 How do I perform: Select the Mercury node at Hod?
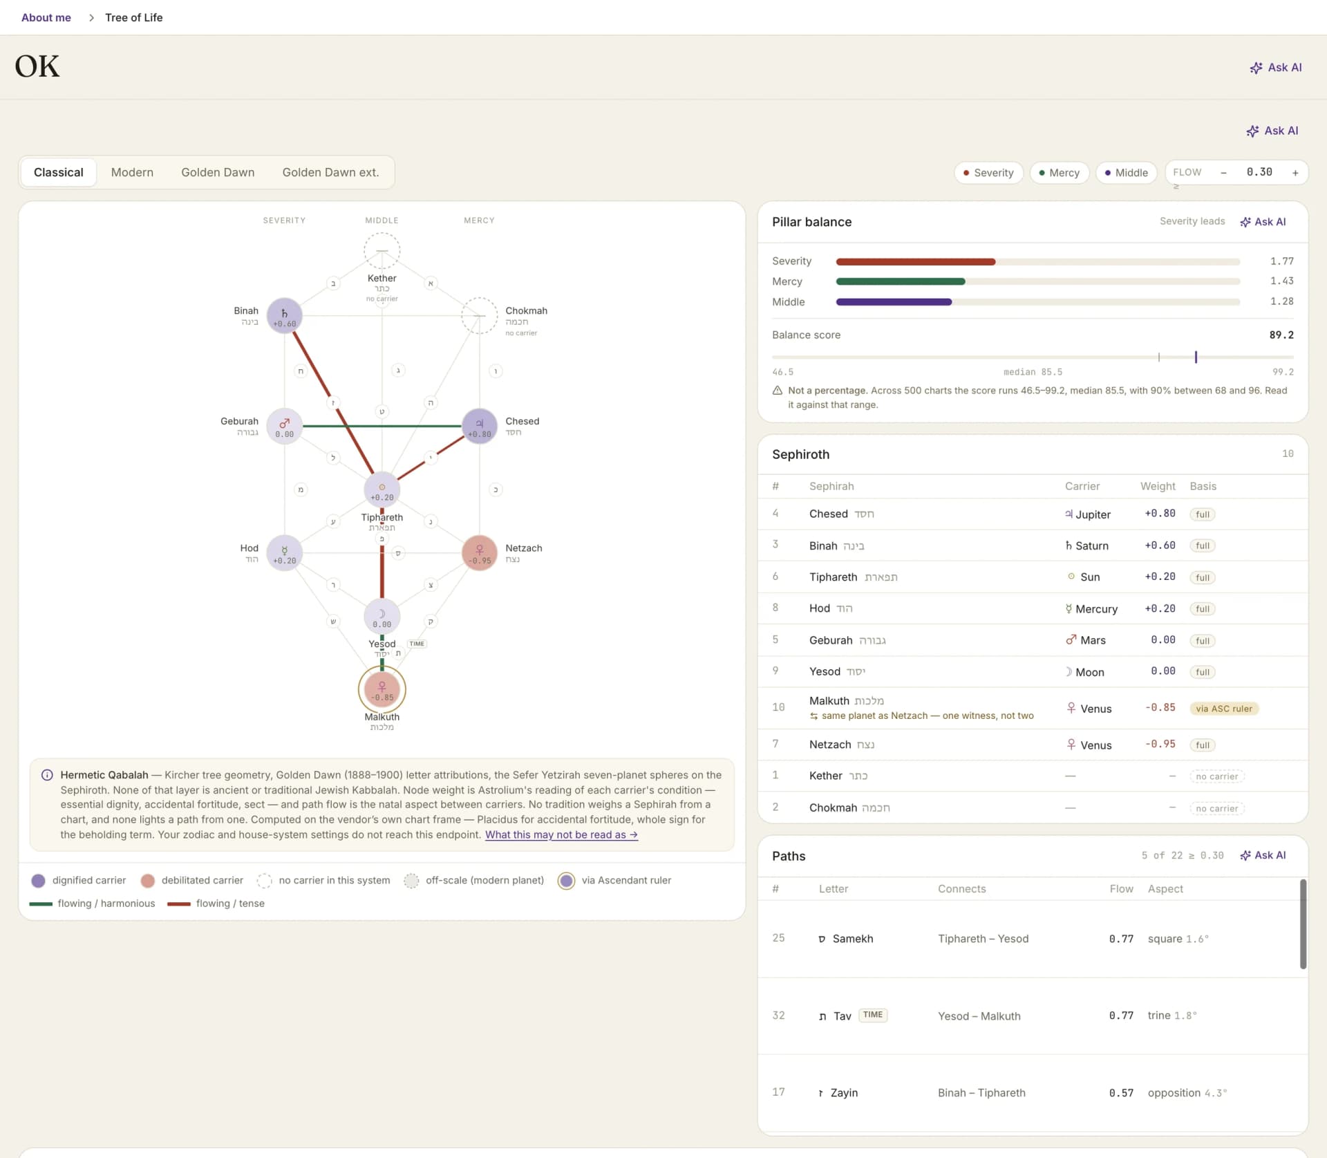click(284, 553)
